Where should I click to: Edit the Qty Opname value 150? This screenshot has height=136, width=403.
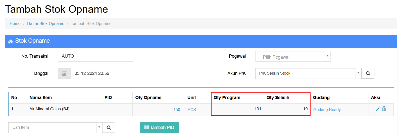177,110
